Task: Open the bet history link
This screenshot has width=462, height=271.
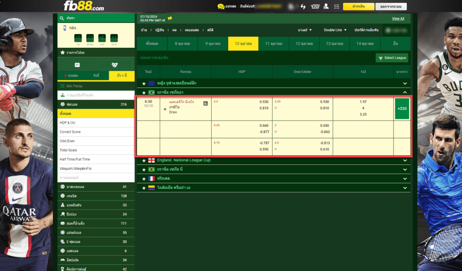Action: [x=366, y=30]
